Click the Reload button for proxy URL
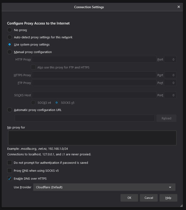The height and width of the screenshot is (210, 186). pyautogui.click(x=166, y=118)
